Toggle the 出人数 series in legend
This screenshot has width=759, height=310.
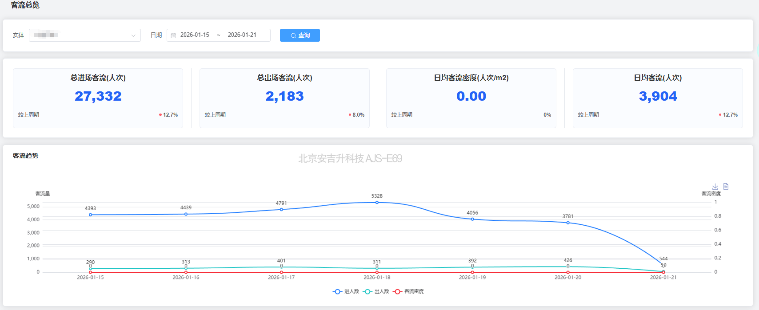(x=382, y=291)
